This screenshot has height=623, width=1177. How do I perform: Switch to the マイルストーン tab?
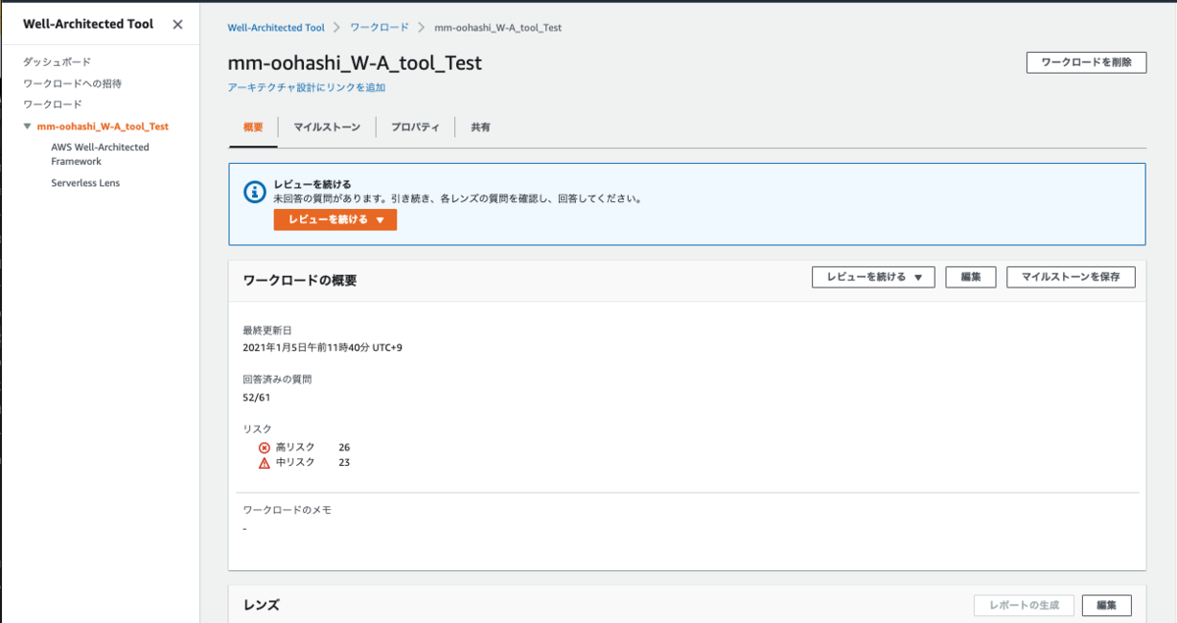(327, 128)
